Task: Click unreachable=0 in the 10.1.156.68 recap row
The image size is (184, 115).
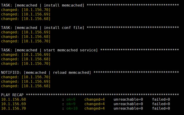Action: [x=128, y=100]
